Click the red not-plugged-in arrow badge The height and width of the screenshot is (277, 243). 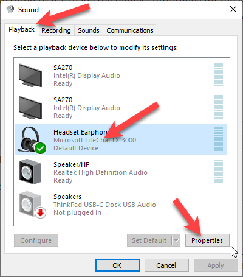tap(41, 213)
